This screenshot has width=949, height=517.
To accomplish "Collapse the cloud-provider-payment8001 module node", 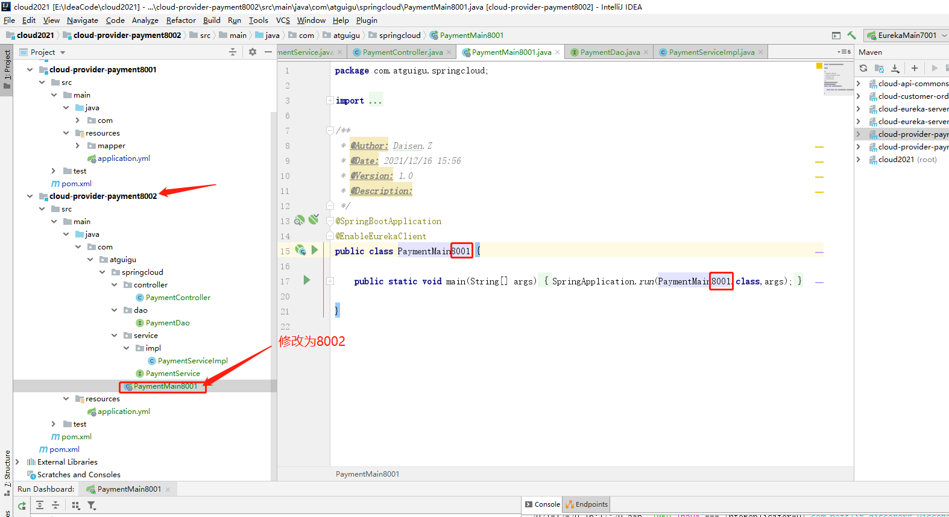I will (30, 69).
